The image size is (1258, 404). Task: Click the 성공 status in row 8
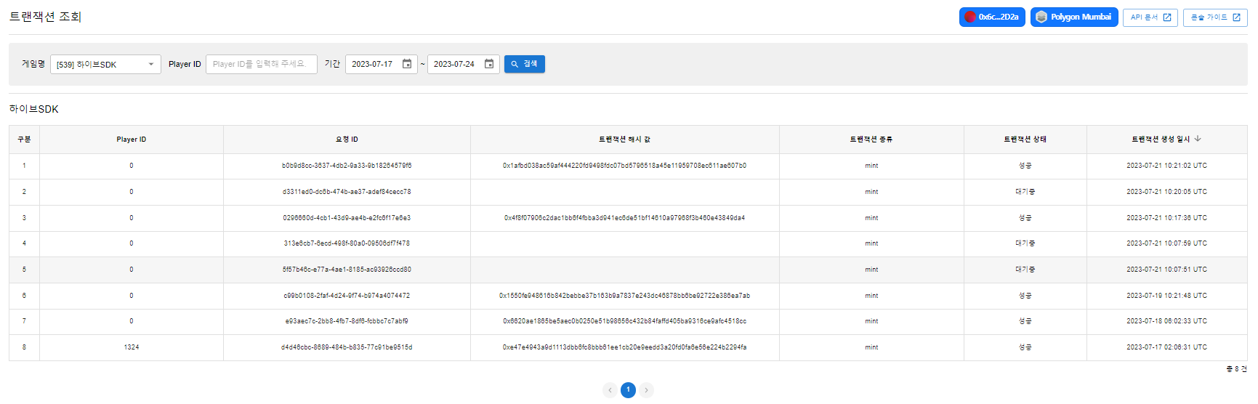pos(1025,347)
